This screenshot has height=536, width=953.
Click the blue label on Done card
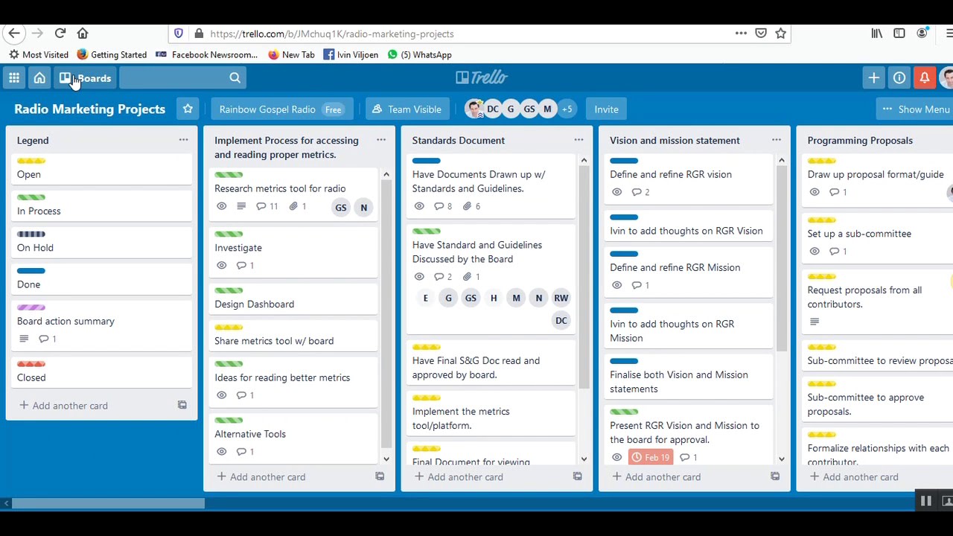31,271
